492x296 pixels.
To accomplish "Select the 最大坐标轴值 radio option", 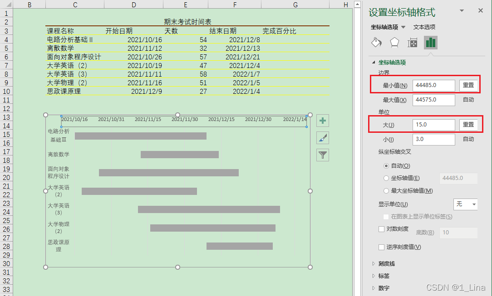I will [386, 191].
